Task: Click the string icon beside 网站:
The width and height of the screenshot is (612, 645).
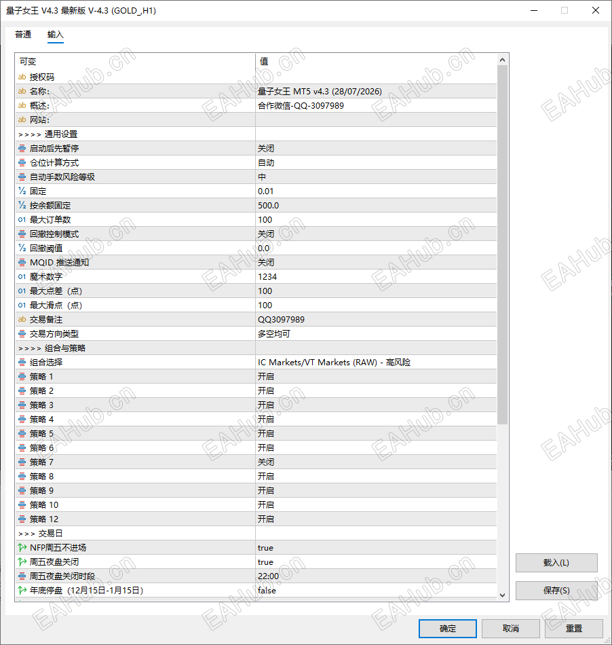Action: tap(22, 119)
